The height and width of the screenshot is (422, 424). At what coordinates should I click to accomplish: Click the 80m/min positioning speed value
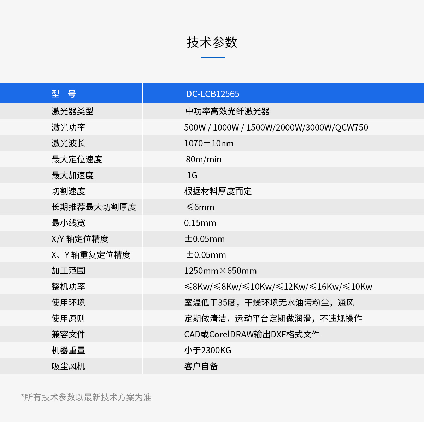click(204, 159)
